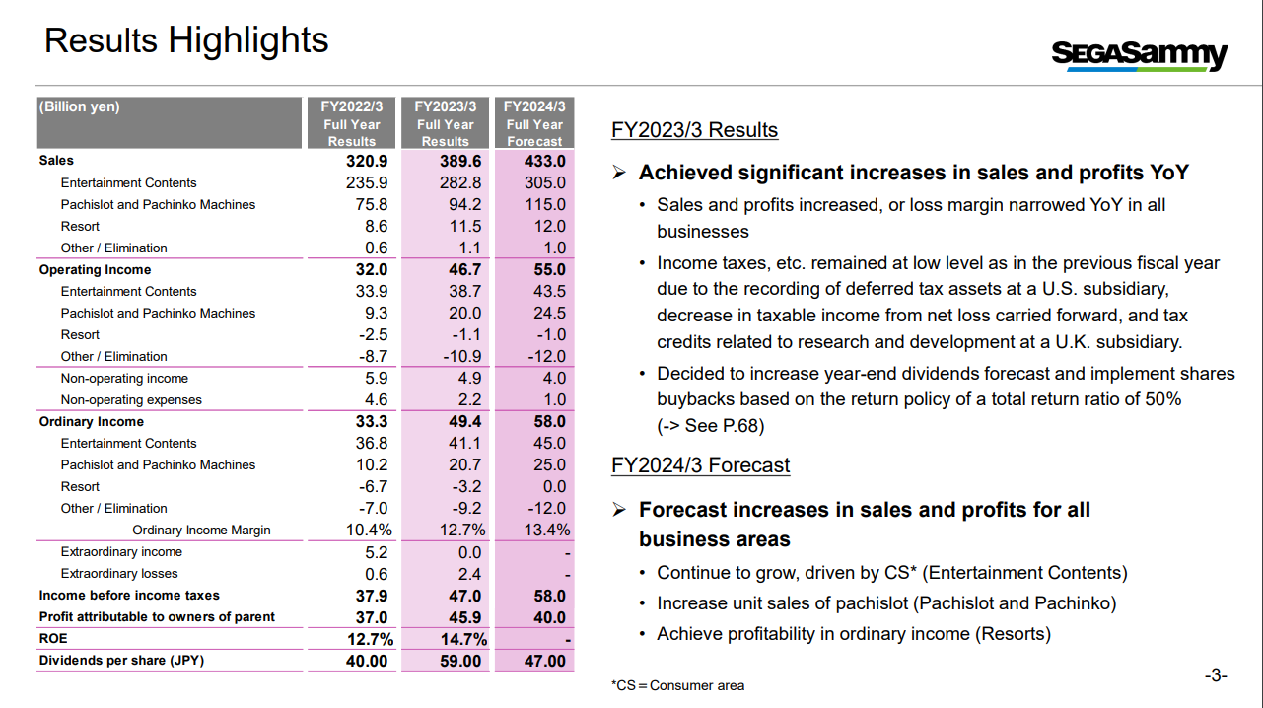Select operating income forecast 43.5

550,291
